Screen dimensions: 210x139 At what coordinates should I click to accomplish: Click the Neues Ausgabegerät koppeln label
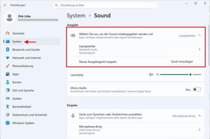98,62
